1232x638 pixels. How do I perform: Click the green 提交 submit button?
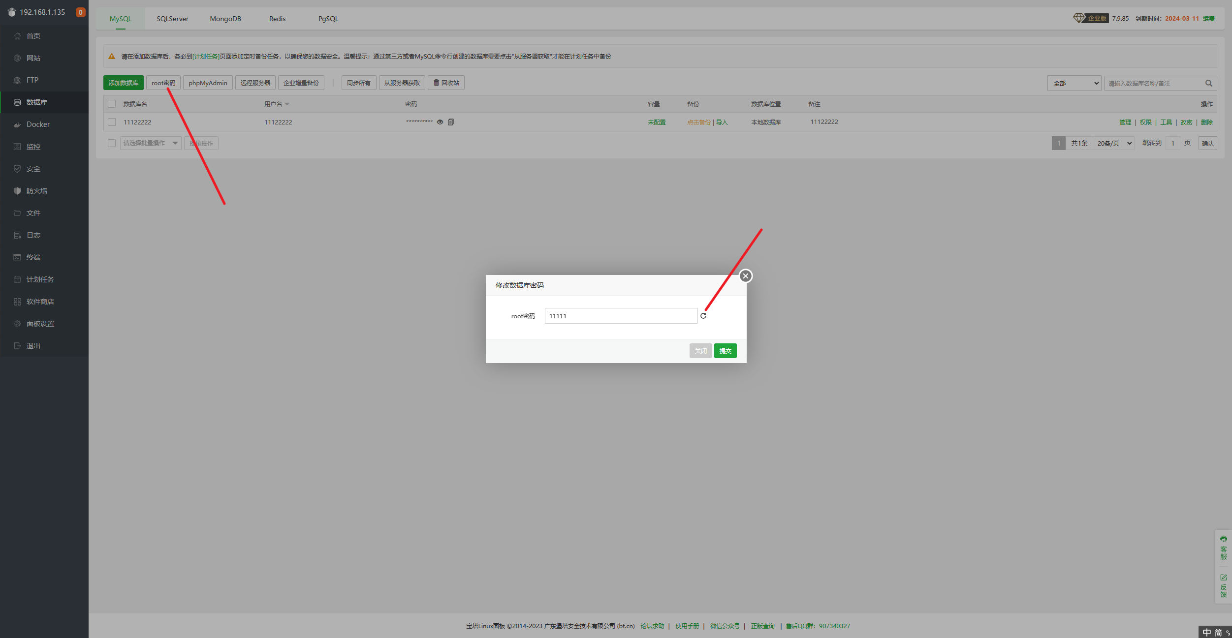pyautogui.click(x=725, y=351)
